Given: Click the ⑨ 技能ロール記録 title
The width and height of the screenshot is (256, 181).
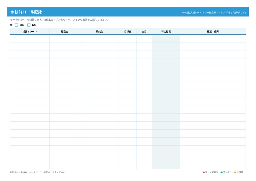Looking at the screenshot, I should [26, 12].
